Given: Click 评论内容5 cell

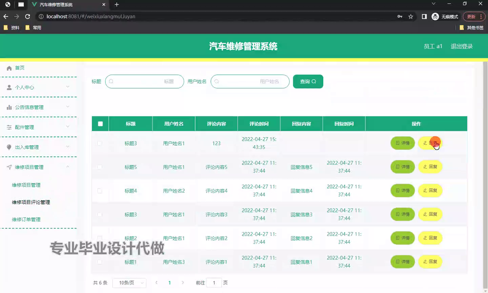Looking at the screenshot, I should click(x=217, y=167).
